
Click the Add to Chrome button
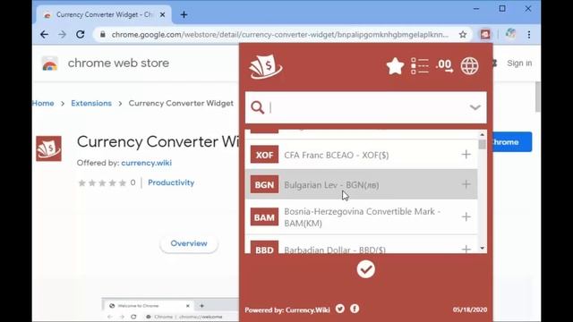512,142
